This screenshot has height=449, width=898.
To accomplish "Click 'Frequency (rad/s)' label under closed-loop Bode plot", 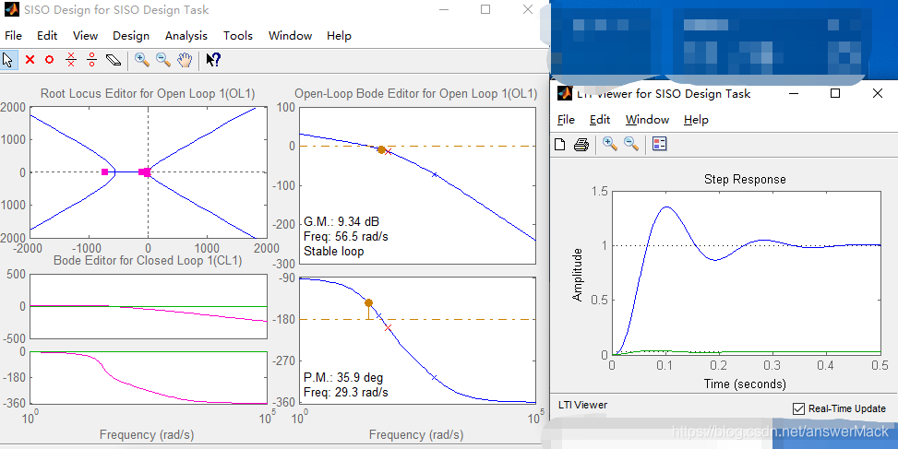I will (147, 434).
